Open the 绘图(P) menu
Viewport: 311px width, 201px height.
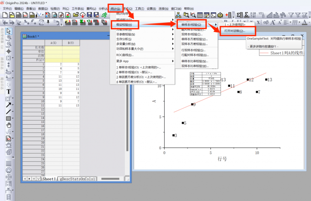point(55,9)
